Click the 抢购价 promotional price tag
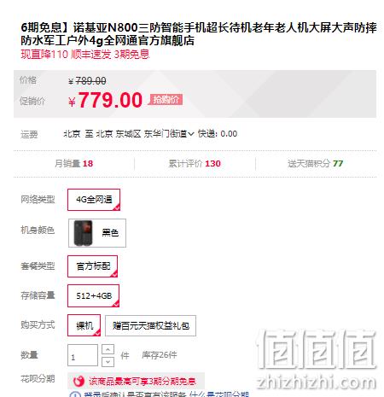This screenshot has height=397, width=384. (166, 100)
